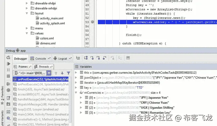Open the thread selector dropdown arrow
This screenshot has width=217, height=126.
point(49,73)
